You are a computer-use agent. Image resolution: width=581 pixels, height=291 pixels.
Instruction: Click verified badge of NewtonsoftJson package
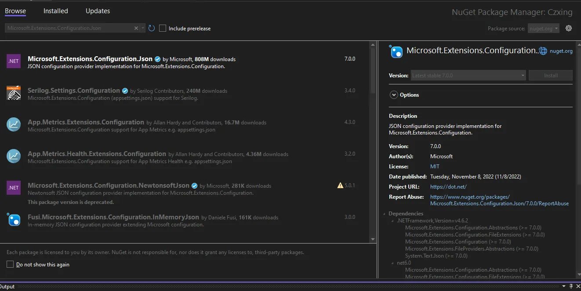[x=194, y=186]
